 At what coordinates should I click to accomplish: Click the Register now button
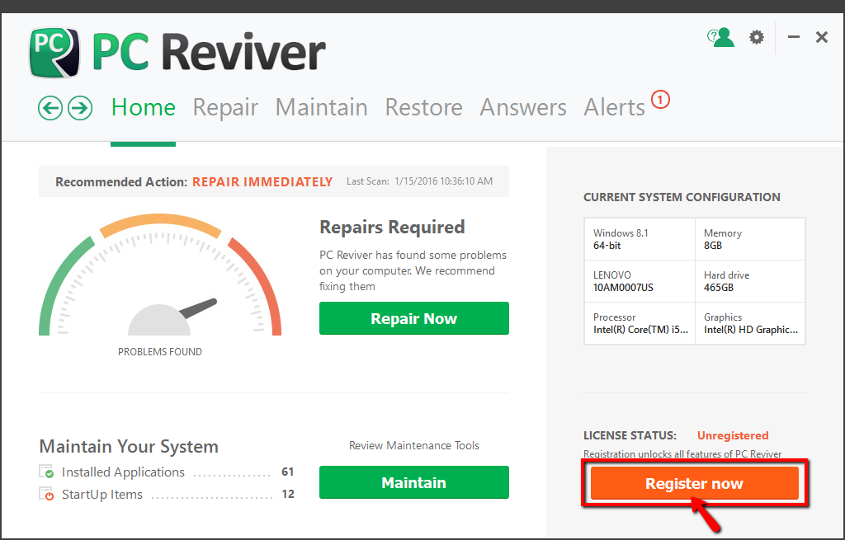pyautogui.click(x=694, y=483)
